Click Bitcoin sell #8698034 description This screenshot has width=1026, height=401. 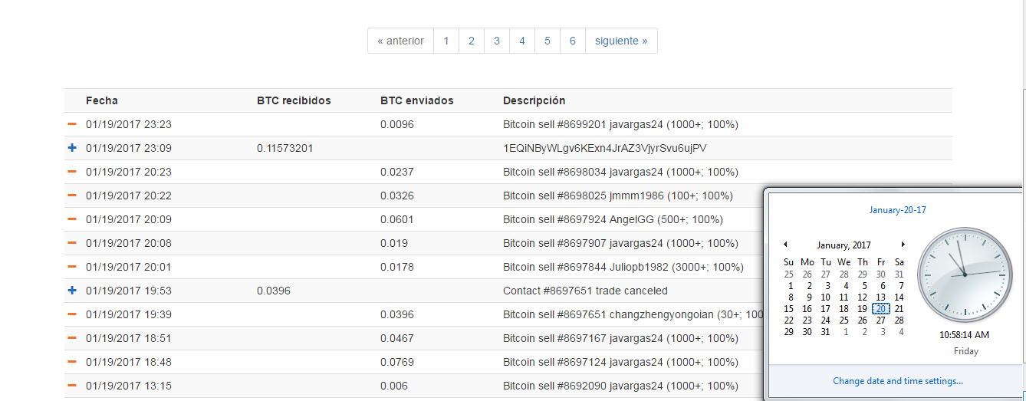point(620,172)
